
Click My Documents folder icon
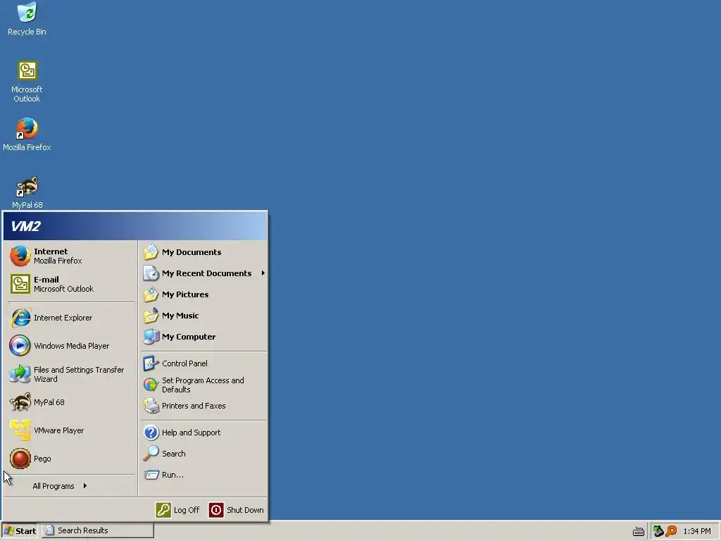[151, 252]
